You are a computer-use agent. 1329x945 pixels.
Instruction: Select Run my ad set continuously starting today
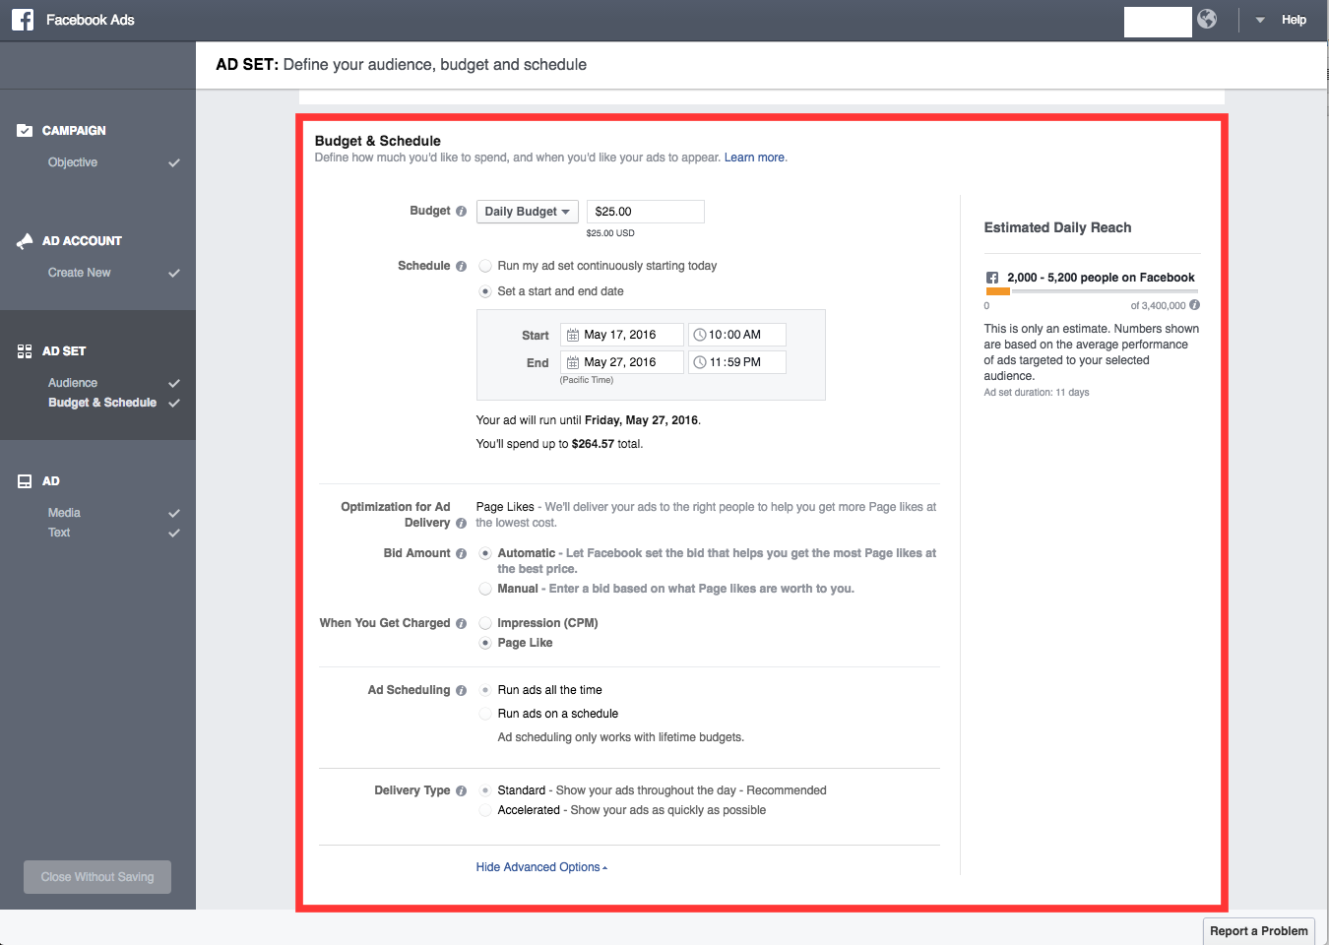coord(485,266)
